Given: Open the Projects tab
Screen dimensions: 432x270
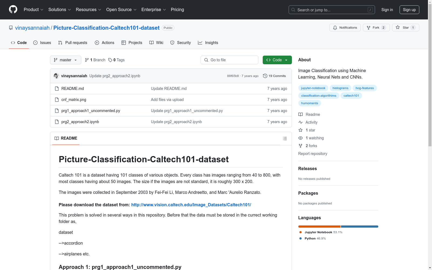Looking at the screenshot, I should tap(132, 43).
